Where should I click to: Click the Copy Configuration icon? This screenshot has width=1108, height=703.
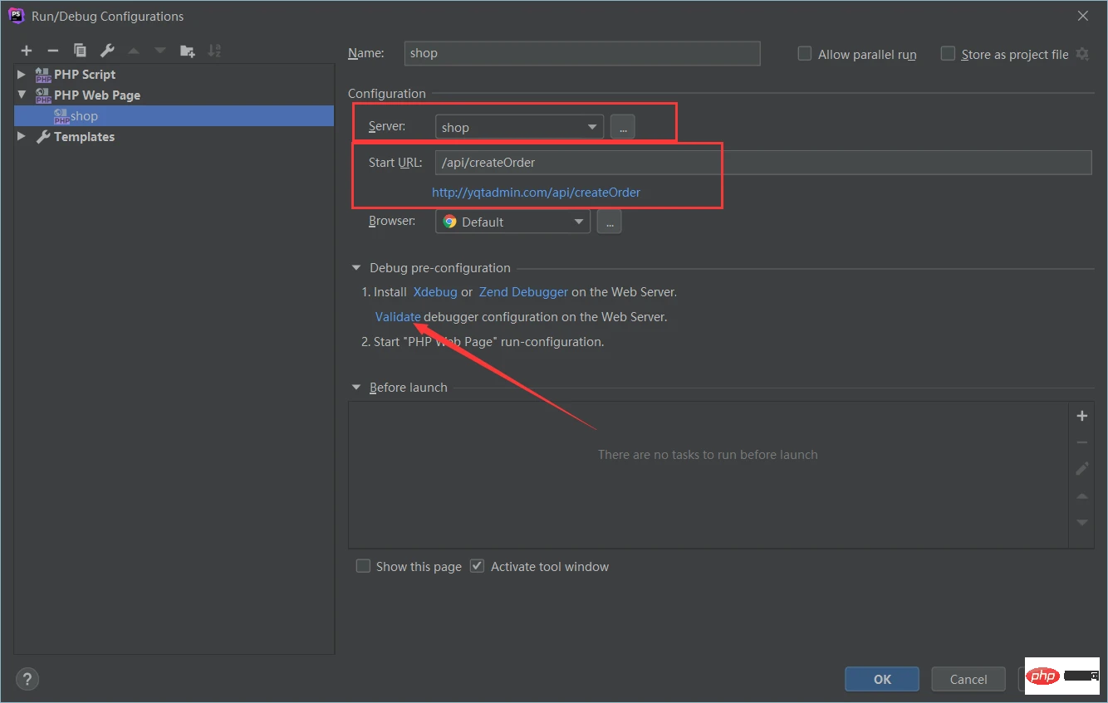coord(80,51)
